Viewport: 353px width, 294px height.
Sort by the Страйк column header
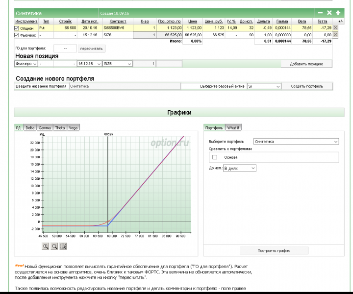65,21
